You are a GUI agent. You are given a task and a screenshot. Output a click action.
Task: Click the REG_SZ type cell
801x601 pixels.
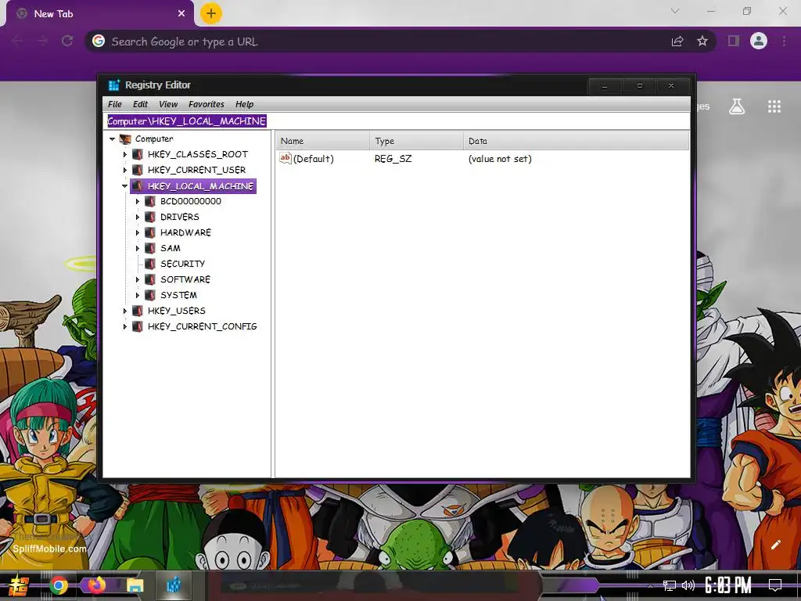click(393, 159)
